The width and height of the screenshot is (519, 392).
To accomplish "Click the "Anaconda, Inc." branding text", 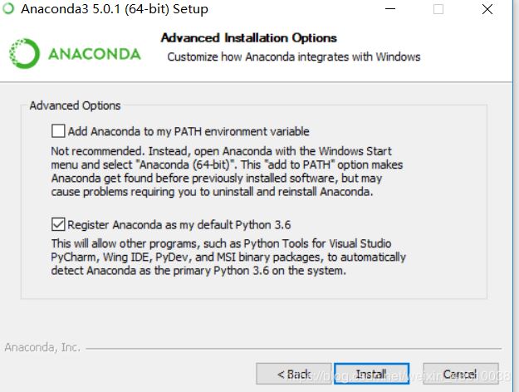I will (42, 347).
